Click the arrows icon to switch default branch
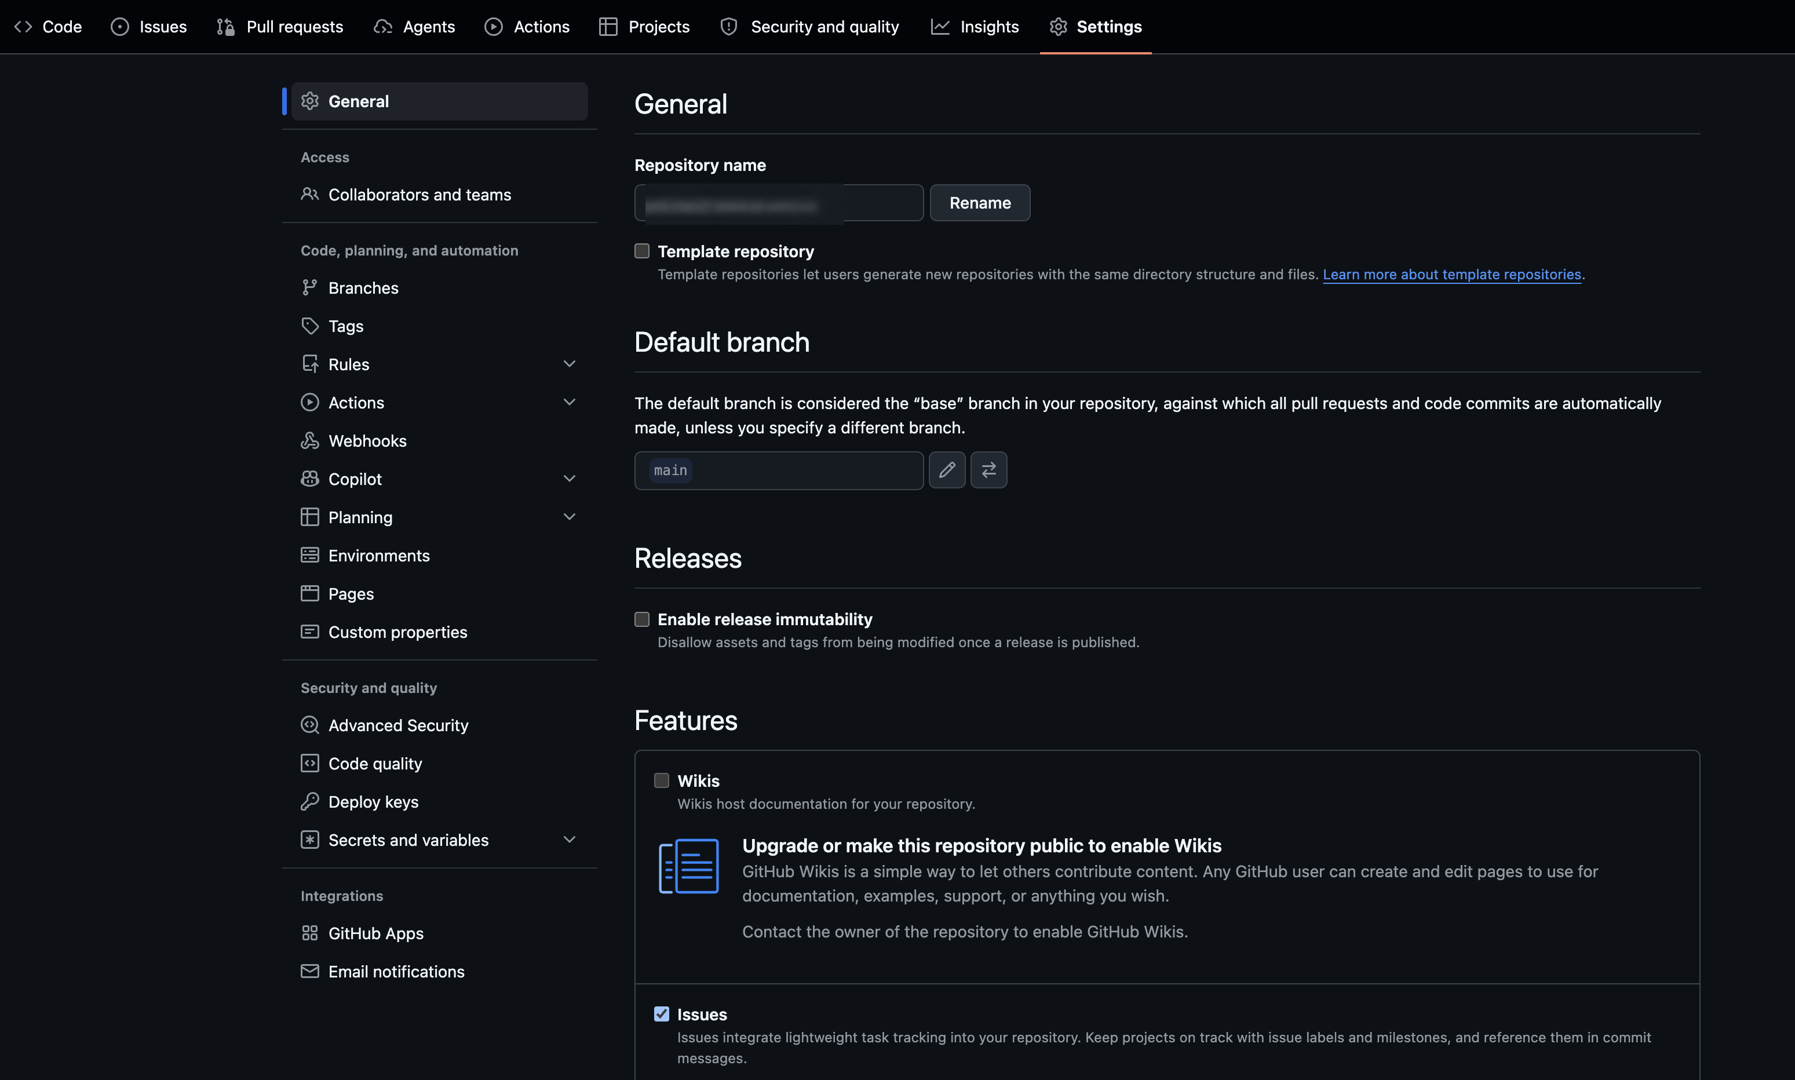 (989, 470)
